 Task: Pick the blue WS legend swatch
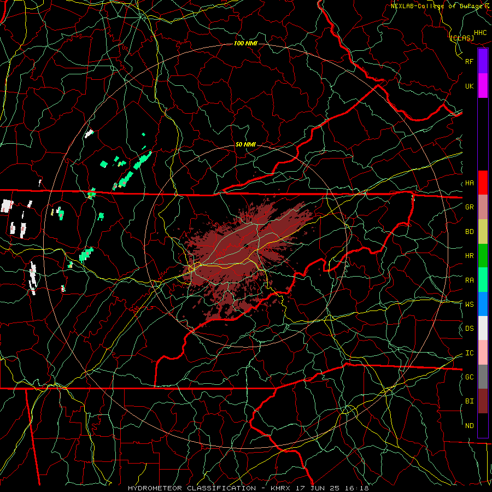coord(483,304)
